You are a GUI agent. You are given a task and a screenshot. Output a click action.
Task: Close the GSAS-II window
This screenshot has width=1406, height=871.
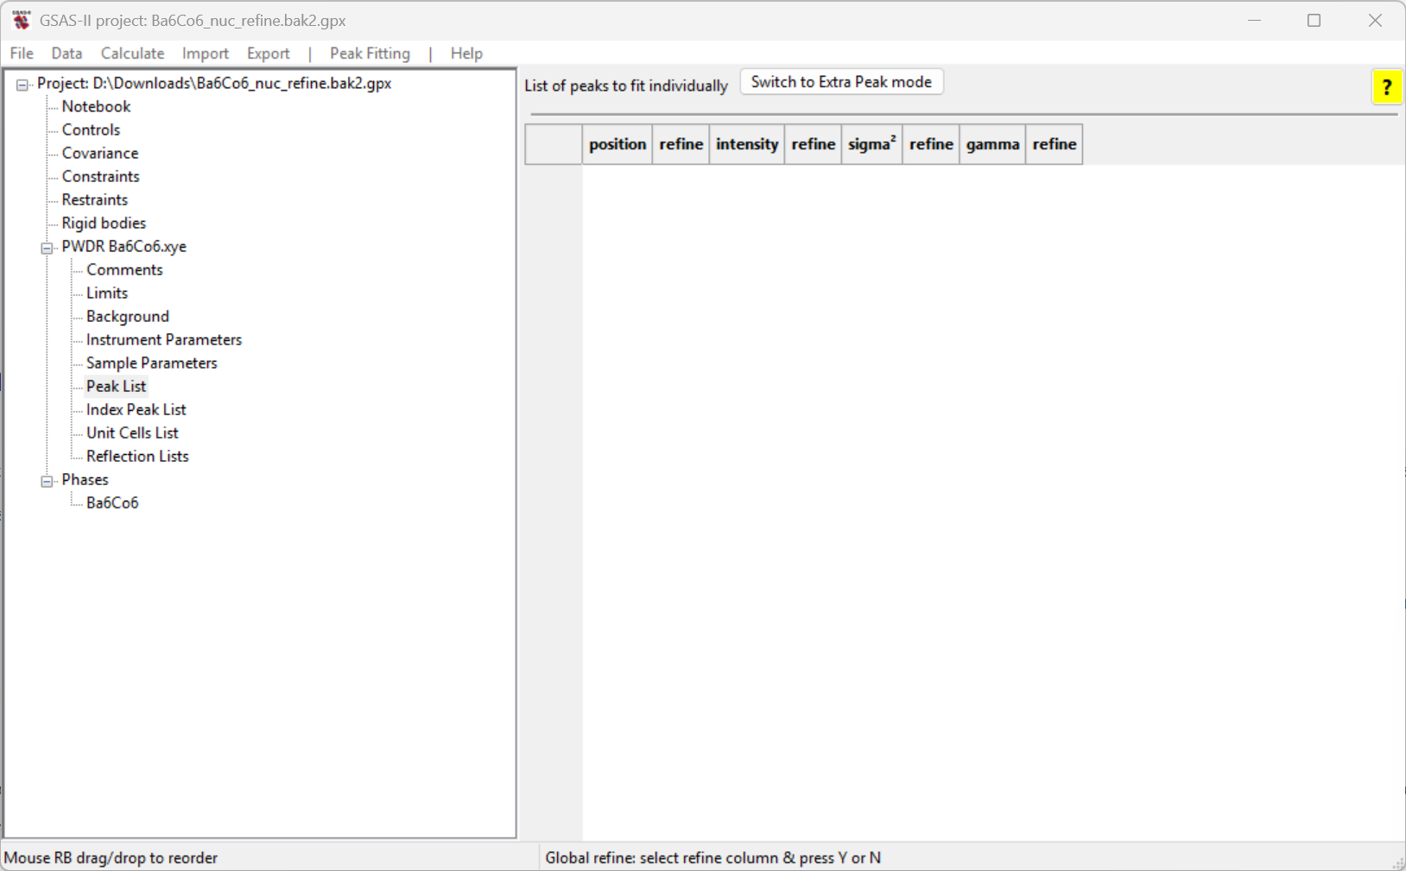[1375, 20]
